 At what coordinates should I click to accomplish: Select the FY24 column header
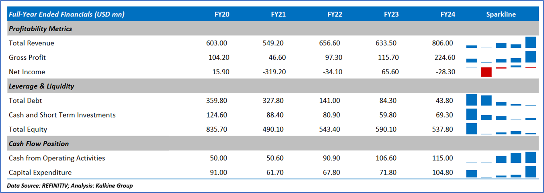click(448, 14)
